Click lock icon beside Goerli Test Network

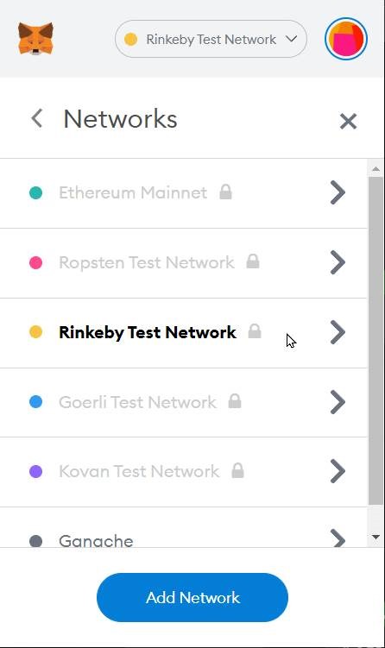(x=235, y=401)
